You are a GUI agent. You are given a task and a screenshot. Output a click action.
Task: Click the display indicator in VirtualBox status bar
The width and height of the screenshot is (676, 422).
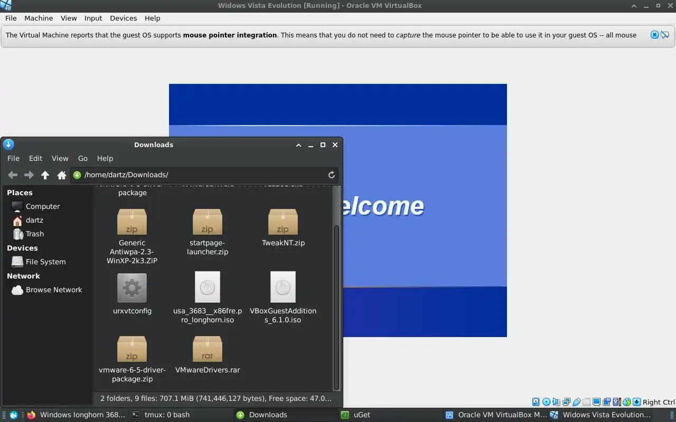(x=597, y=402)
